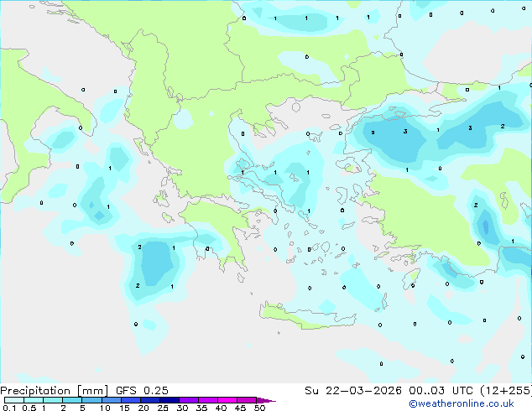This screenshot has height=411, width=532.
Task: Select swatch between 45 and 50
Action: coord(247,400)
